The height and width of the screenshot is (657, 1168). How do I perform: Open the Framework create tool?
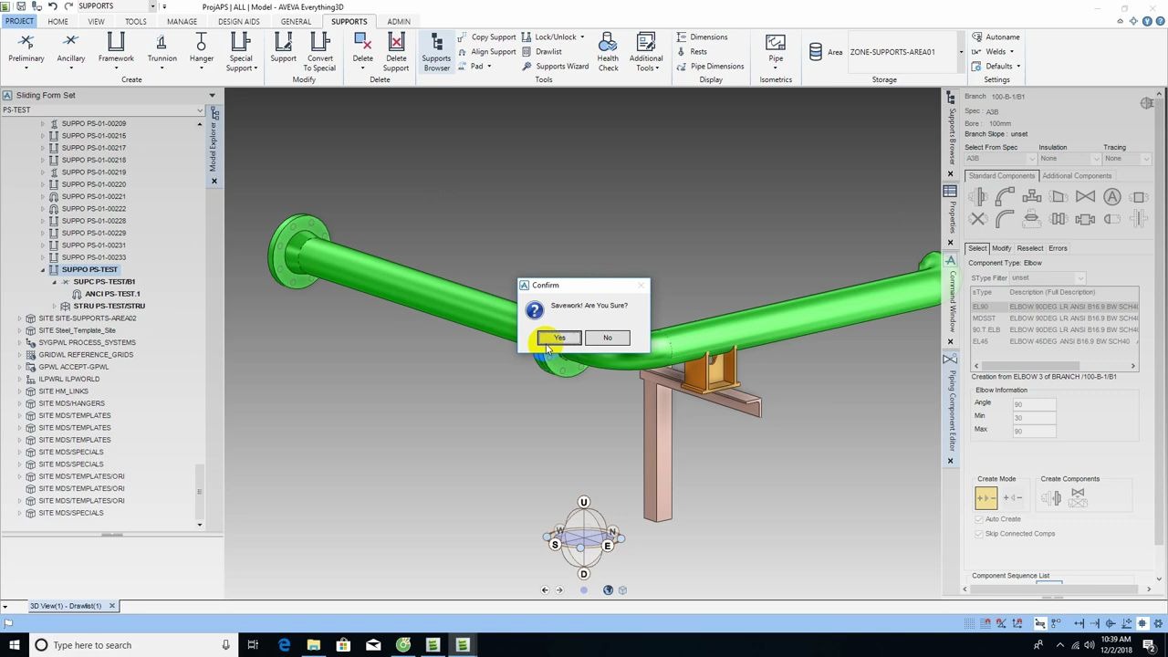pos(116,48)
